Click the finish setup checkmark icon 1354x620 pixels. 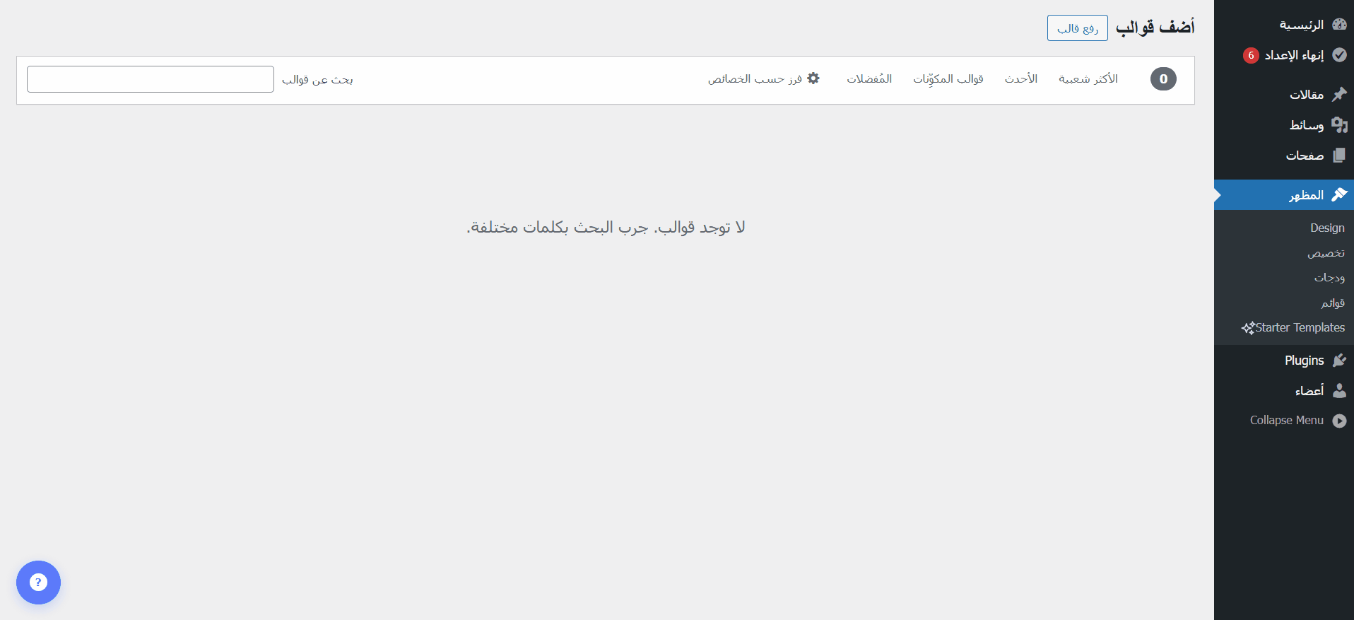1338,55
